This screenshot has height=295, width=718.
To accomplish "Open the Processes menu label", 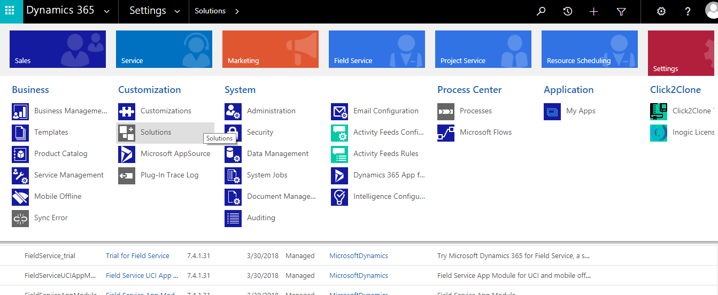I will 476,111.
